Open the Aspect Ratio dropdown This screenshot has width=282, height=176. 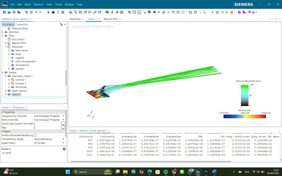coord(63,143)
